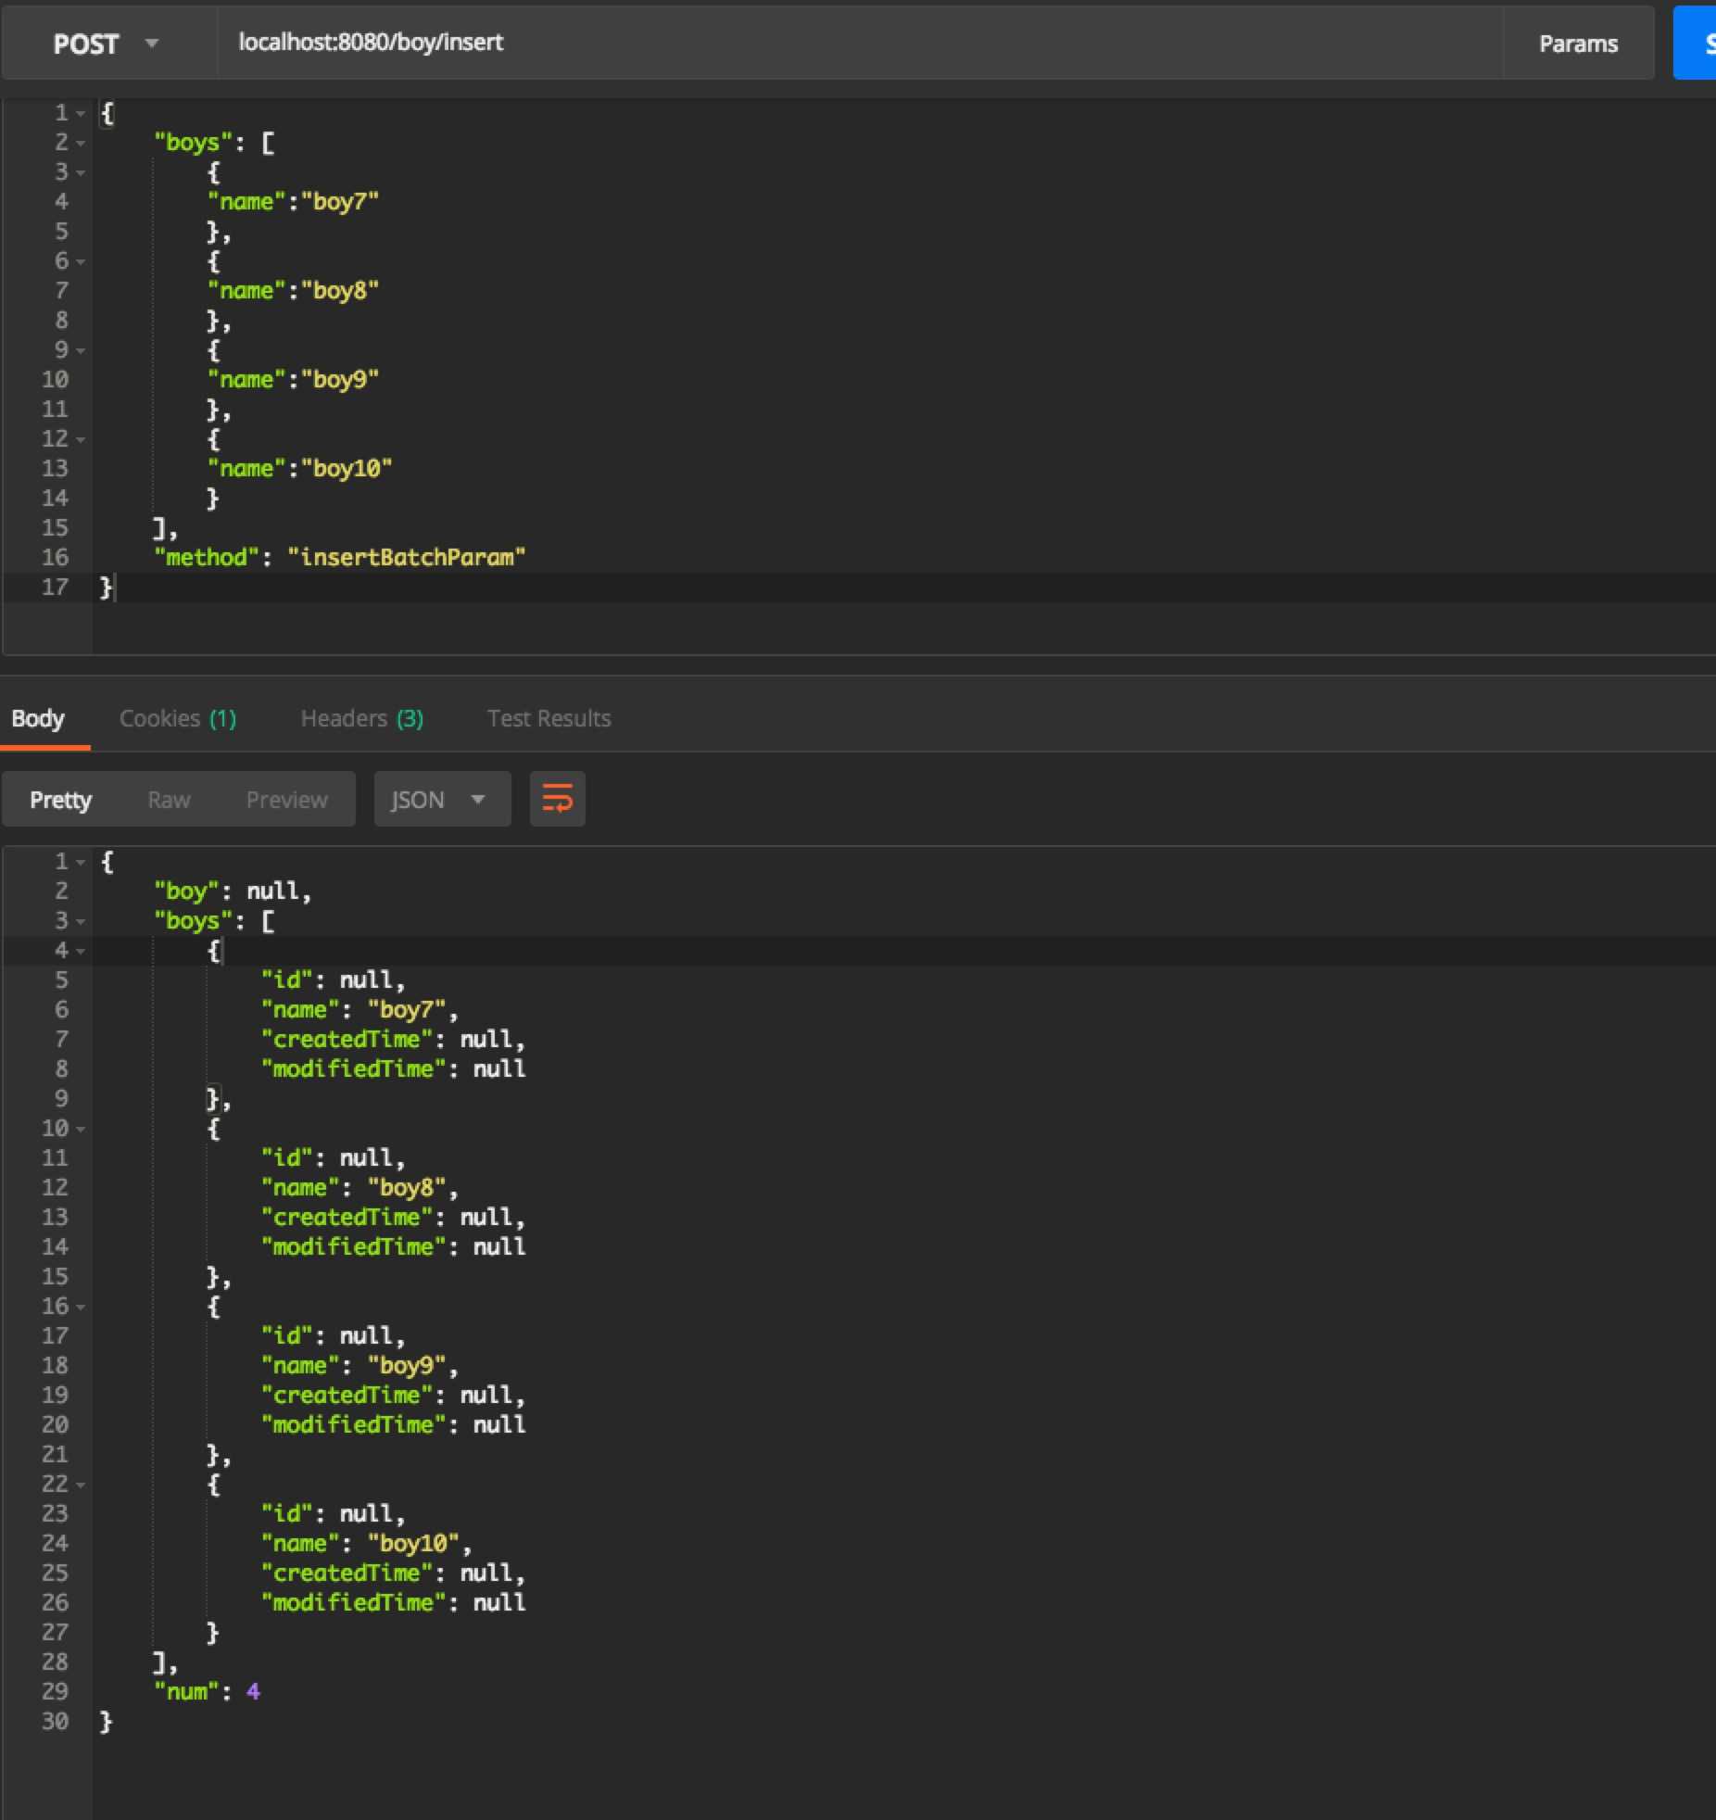Click line number 30 in response viewer
This screenshot has height=1820, width=1716.
[x=55, y=1722]
